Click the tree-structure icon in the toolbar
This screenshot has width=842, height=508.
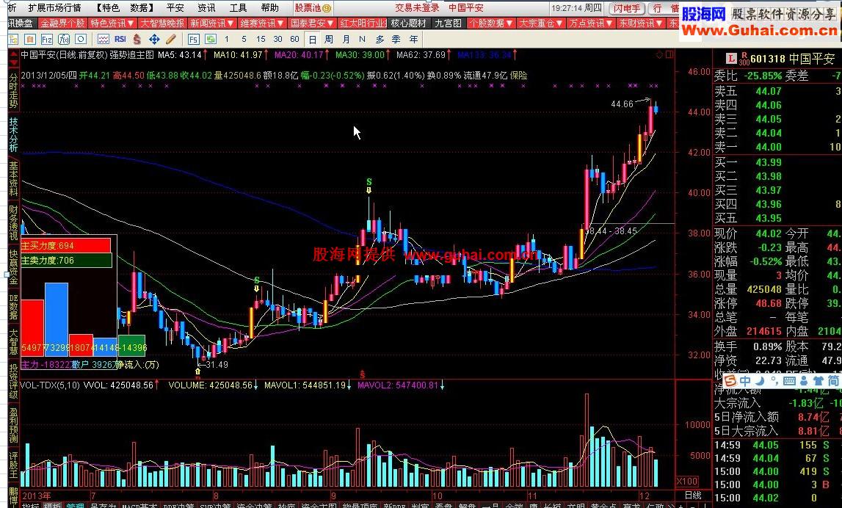pyautogui.click(x=14, y=39)
